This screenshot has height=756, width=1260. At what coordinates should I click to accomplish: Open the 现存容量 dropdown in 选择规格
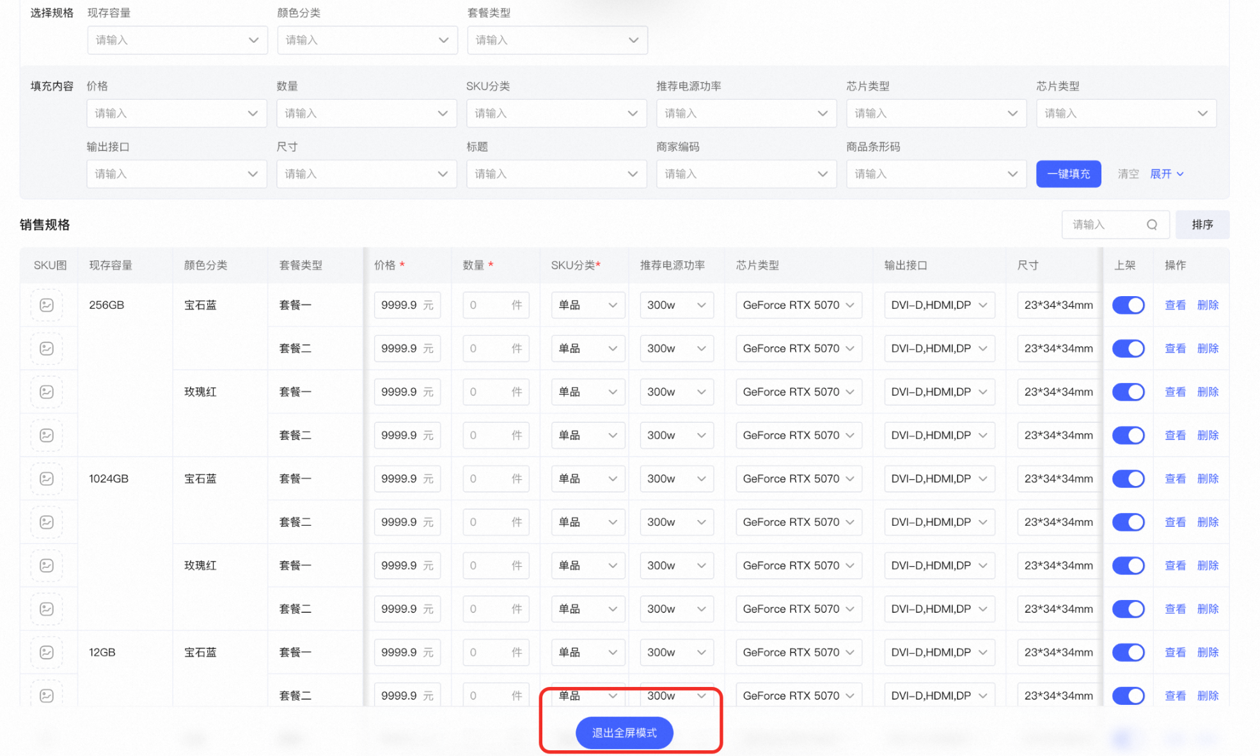click(x=177, y=40)
